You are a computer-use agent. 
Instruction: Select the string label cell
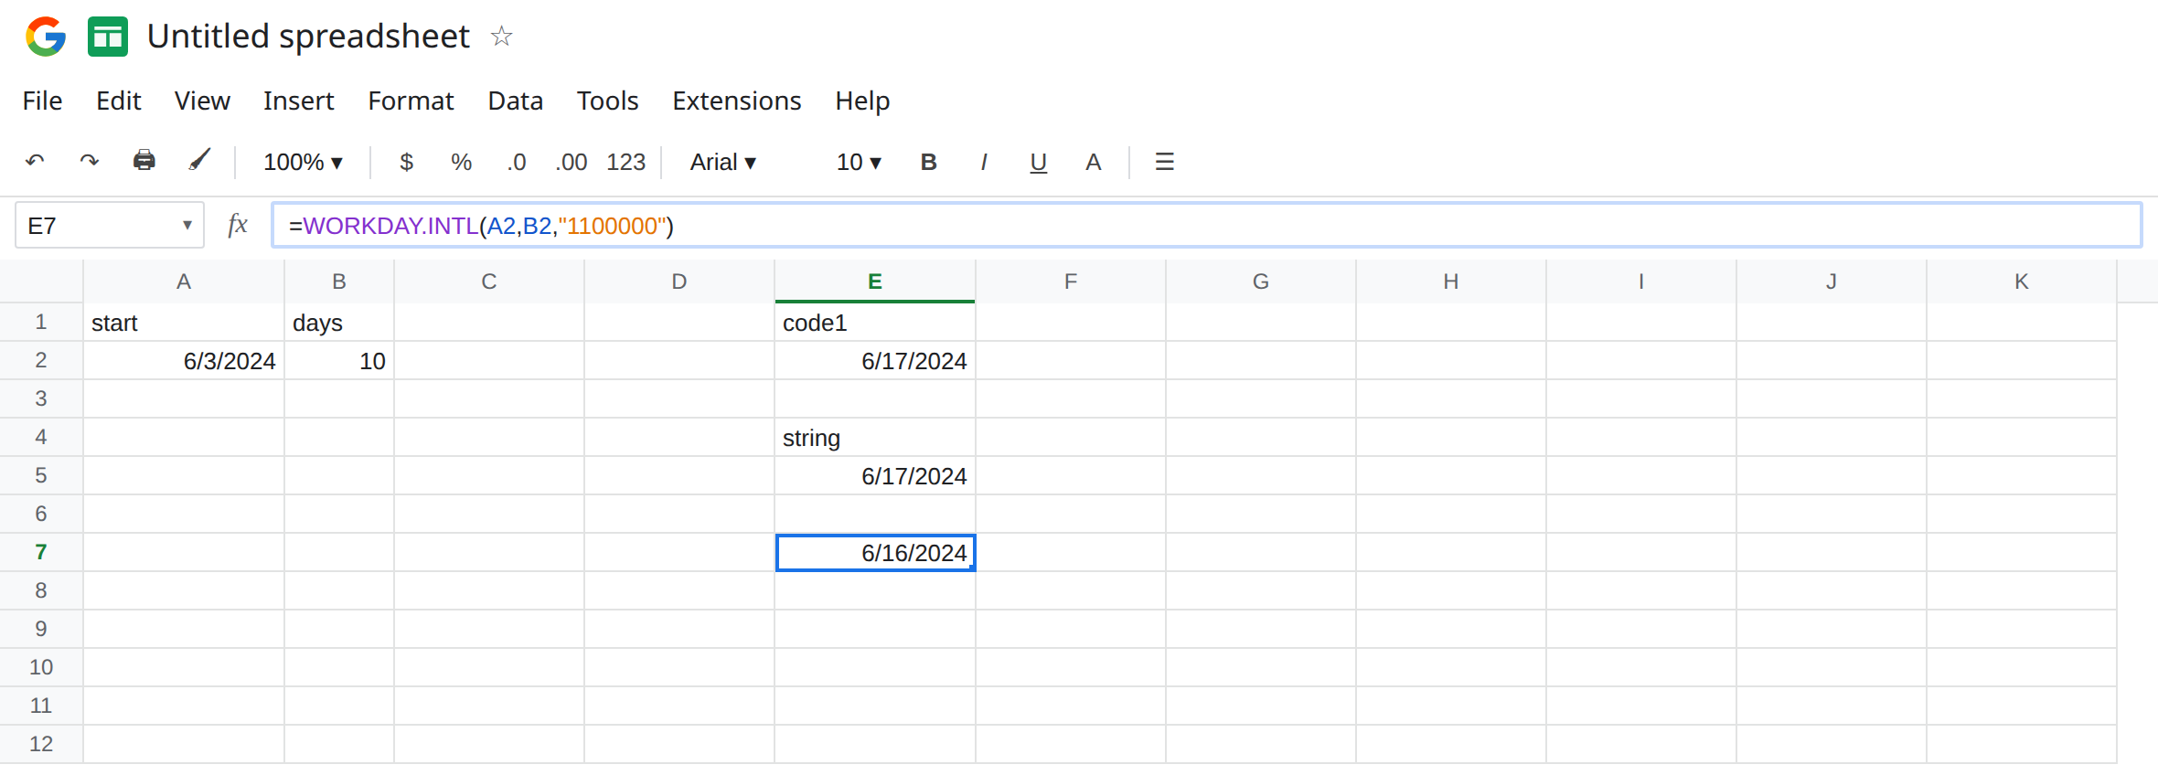875,438
